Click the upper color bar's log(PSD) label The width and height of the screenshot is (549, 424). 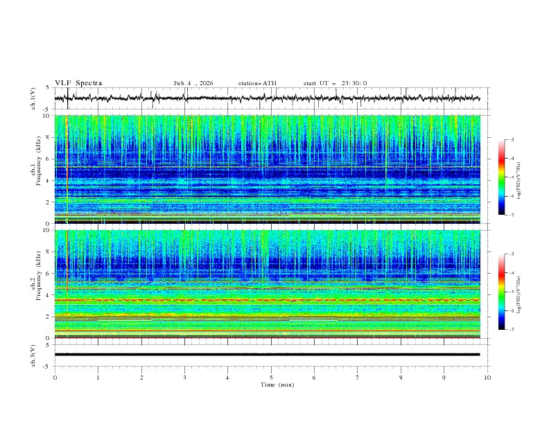tap(520, 177)
